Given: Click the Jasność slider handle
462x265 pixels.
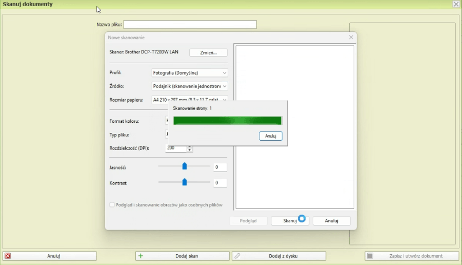Looking at the screenshot, I should coord(185,166).
